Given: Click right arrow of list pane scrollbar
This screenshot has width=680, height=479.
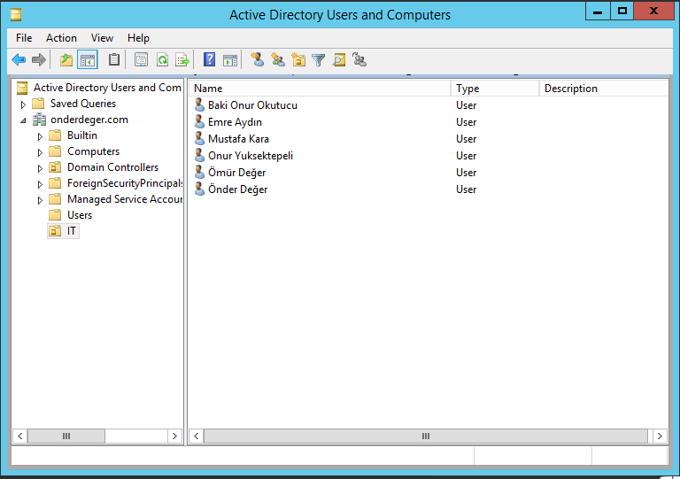Looking at the screenshot, I should pyautogui.click(x=660, y=437).
